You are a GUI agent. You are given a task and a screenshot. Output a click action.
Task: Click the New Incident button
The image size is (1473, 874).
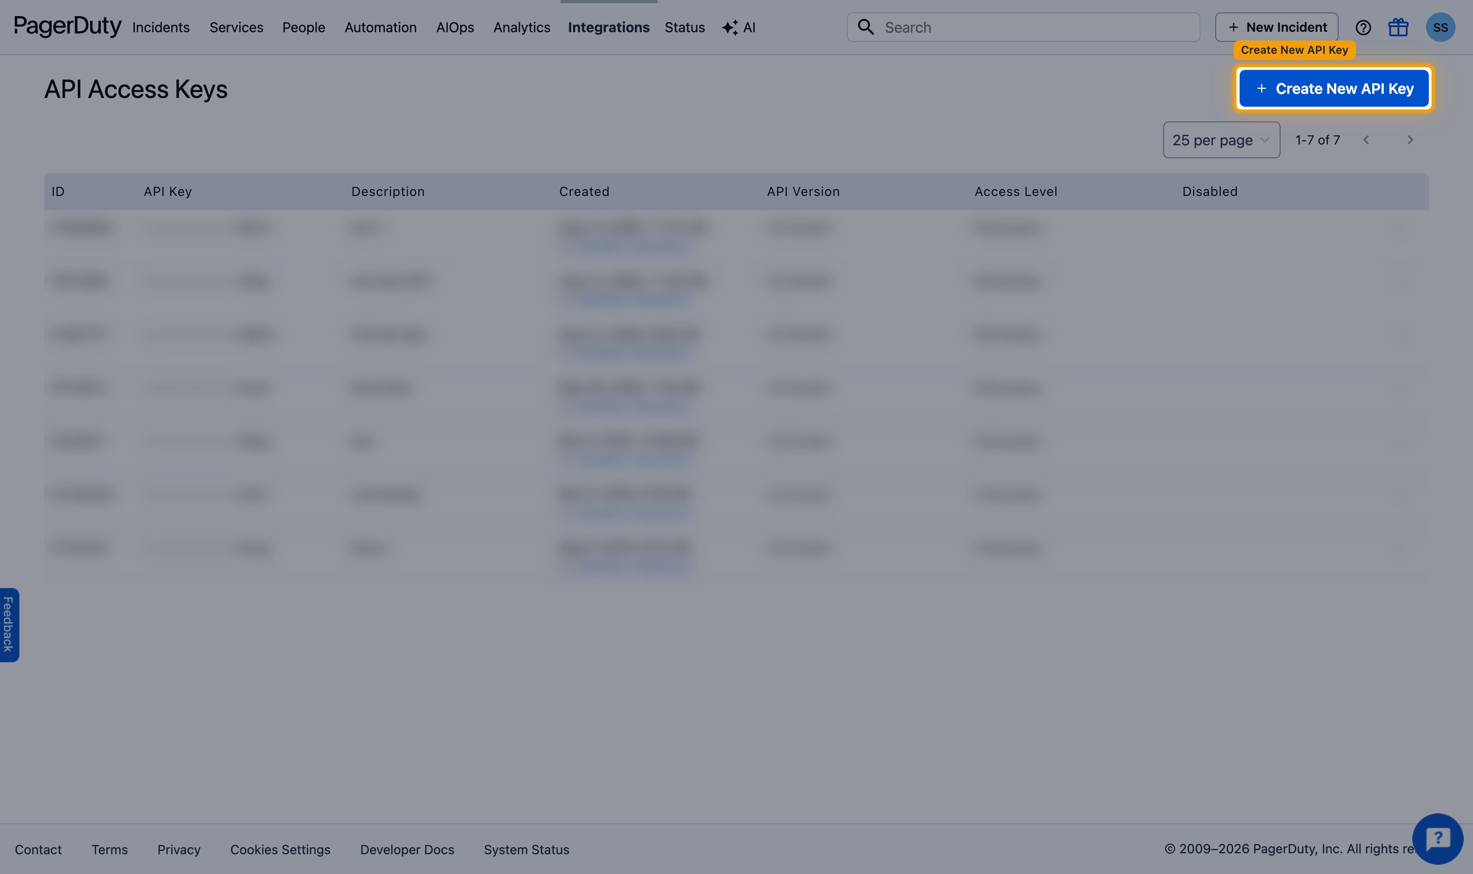coord(1276,27)
